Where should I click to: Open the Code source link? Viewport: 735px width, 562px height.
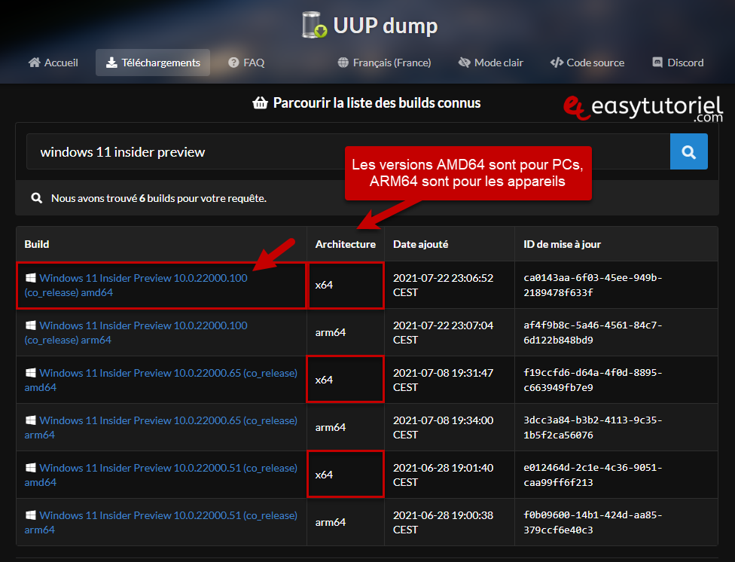(587, 63)
